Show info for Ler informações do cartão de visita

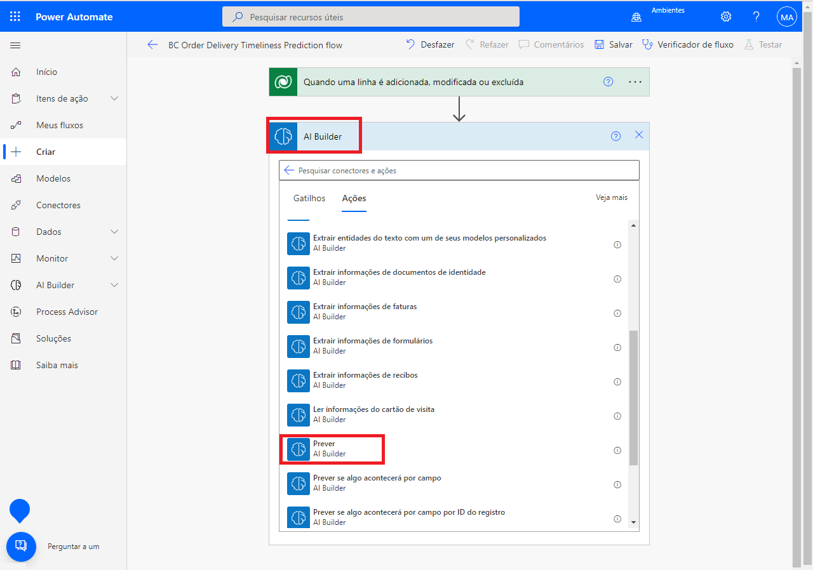pyautogui.click(x=617, y=416)
